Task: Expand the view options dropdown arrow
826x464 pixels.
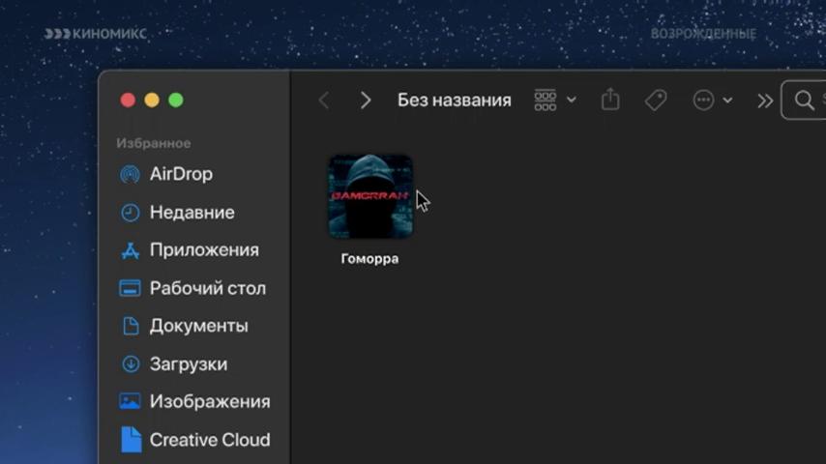Action: click(x=571, y=101)
